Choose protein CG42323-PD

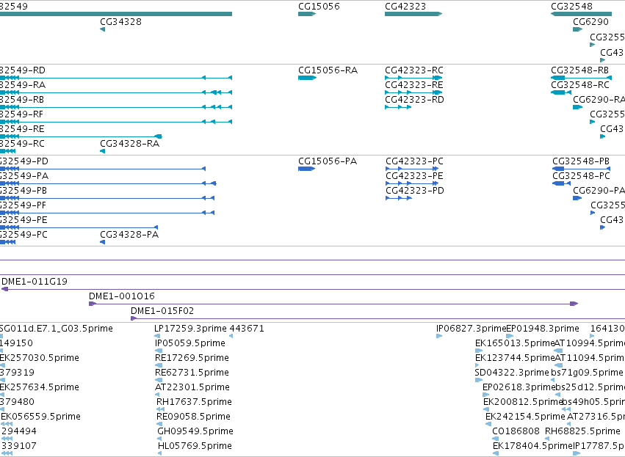[414, 191]
